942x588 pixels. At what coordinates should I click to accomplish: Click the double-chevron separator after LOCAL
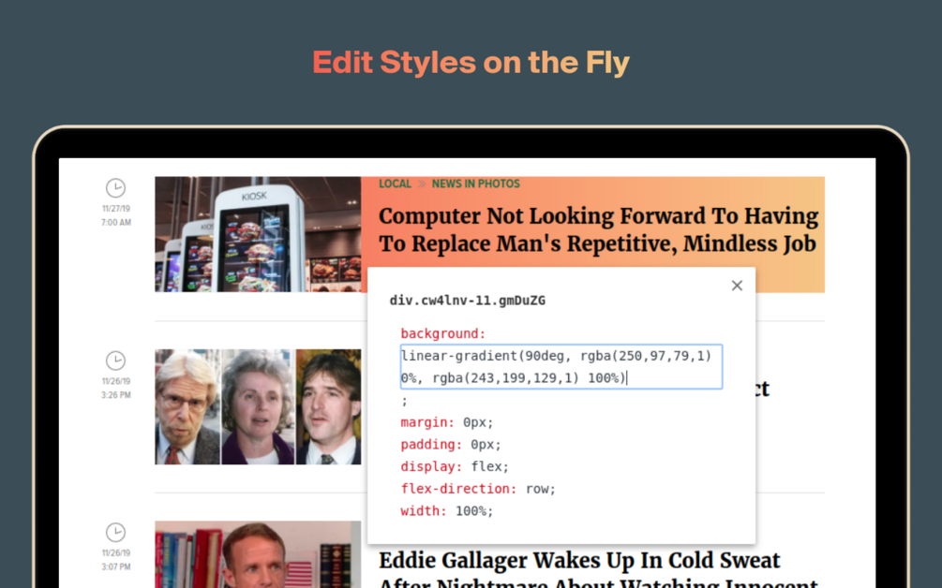(422, 184)
